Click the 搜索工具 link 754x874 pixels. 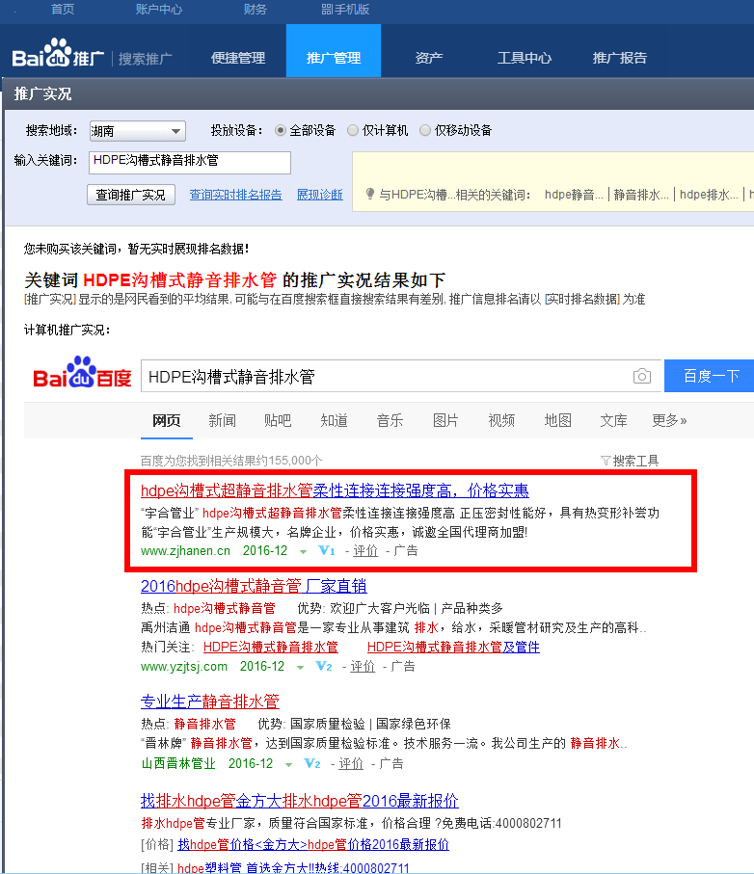coord(635,461)
